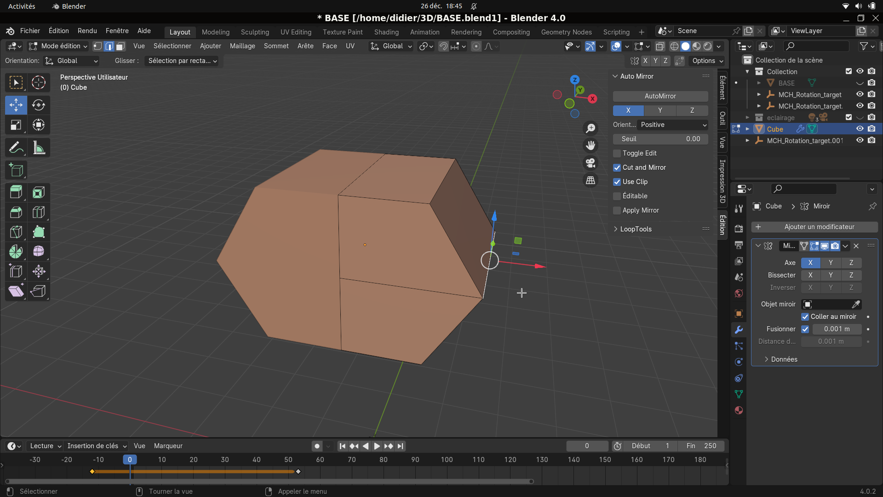
Task: Open the Maillage menu
Action: [x=242, y=46]
